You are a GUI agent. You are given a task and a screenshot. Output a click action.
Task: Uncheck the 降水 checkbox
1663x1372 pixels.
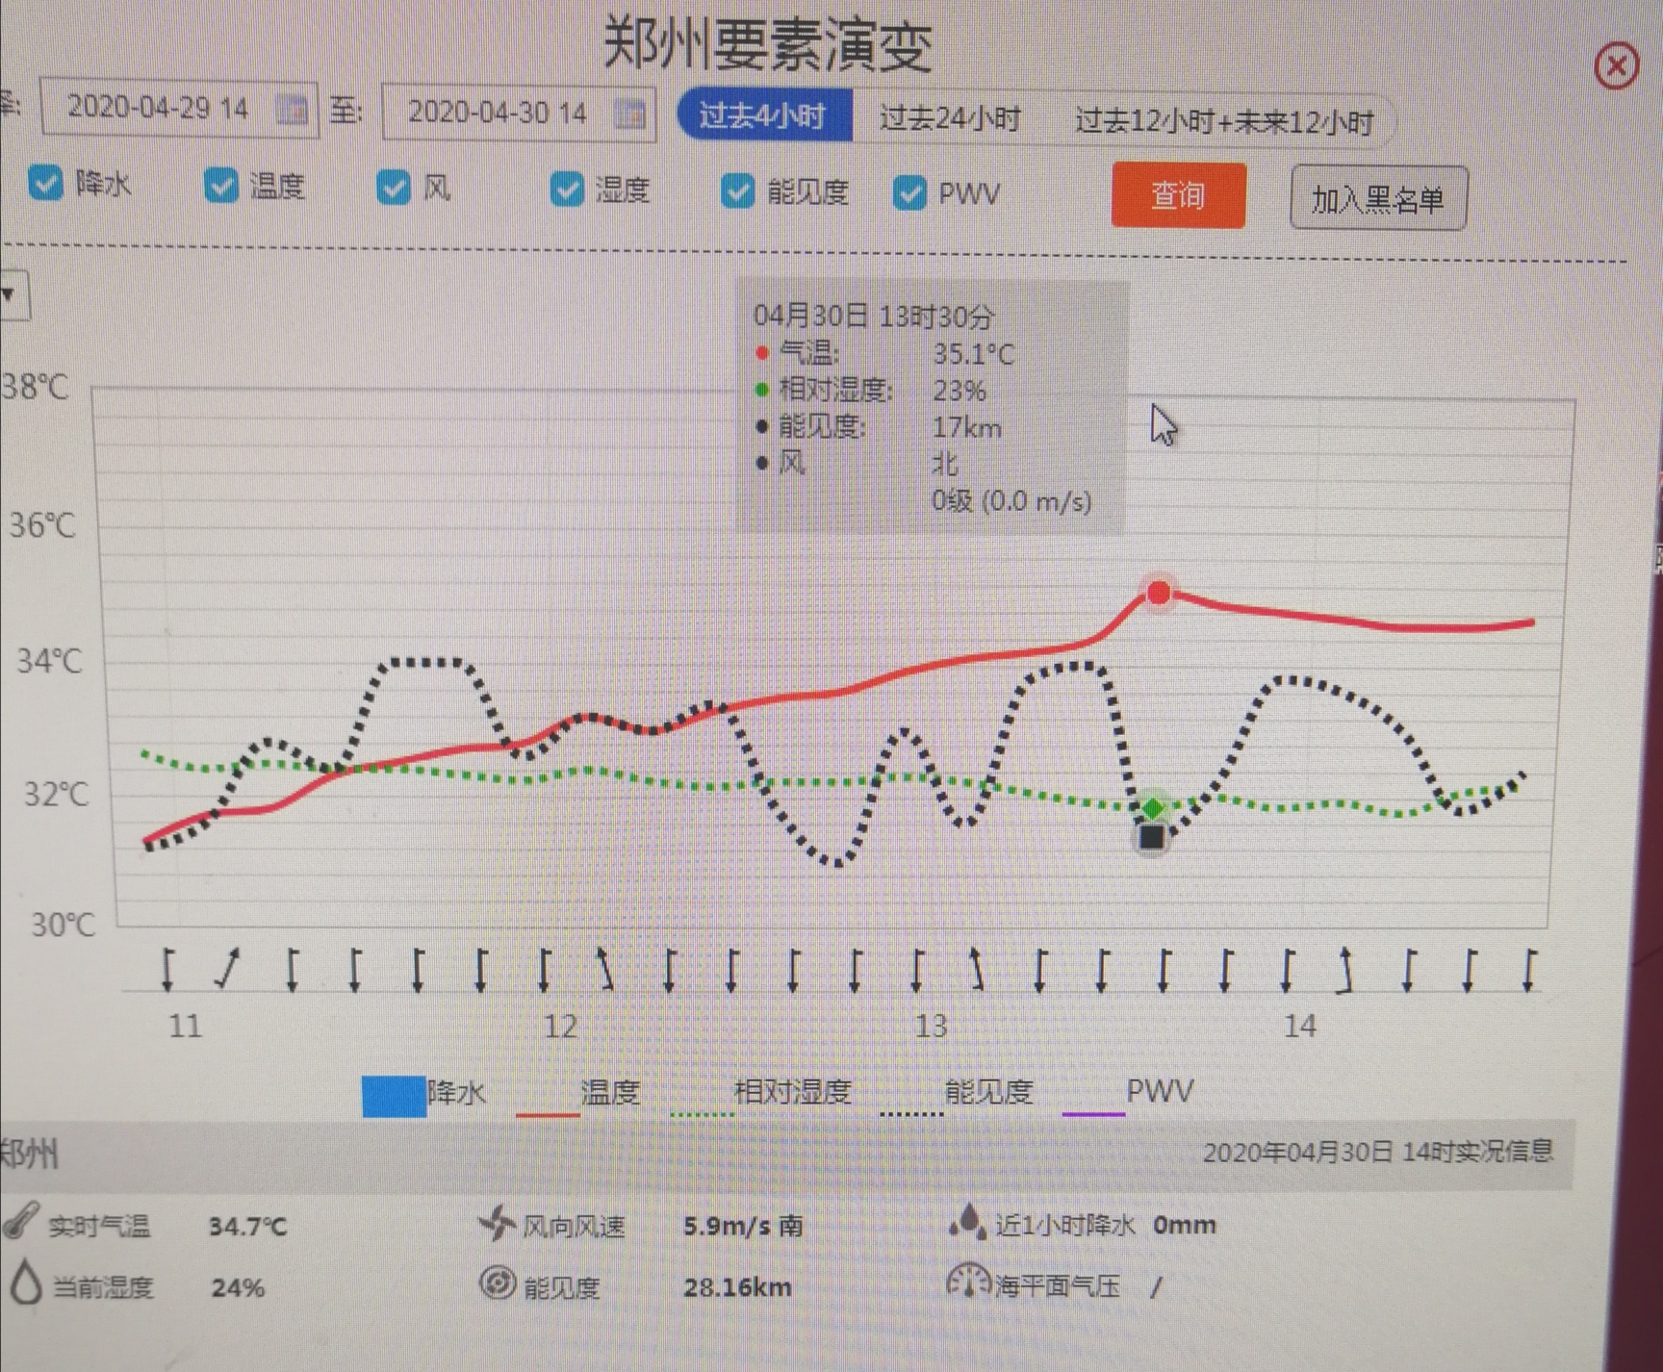[x=45, y=183]
